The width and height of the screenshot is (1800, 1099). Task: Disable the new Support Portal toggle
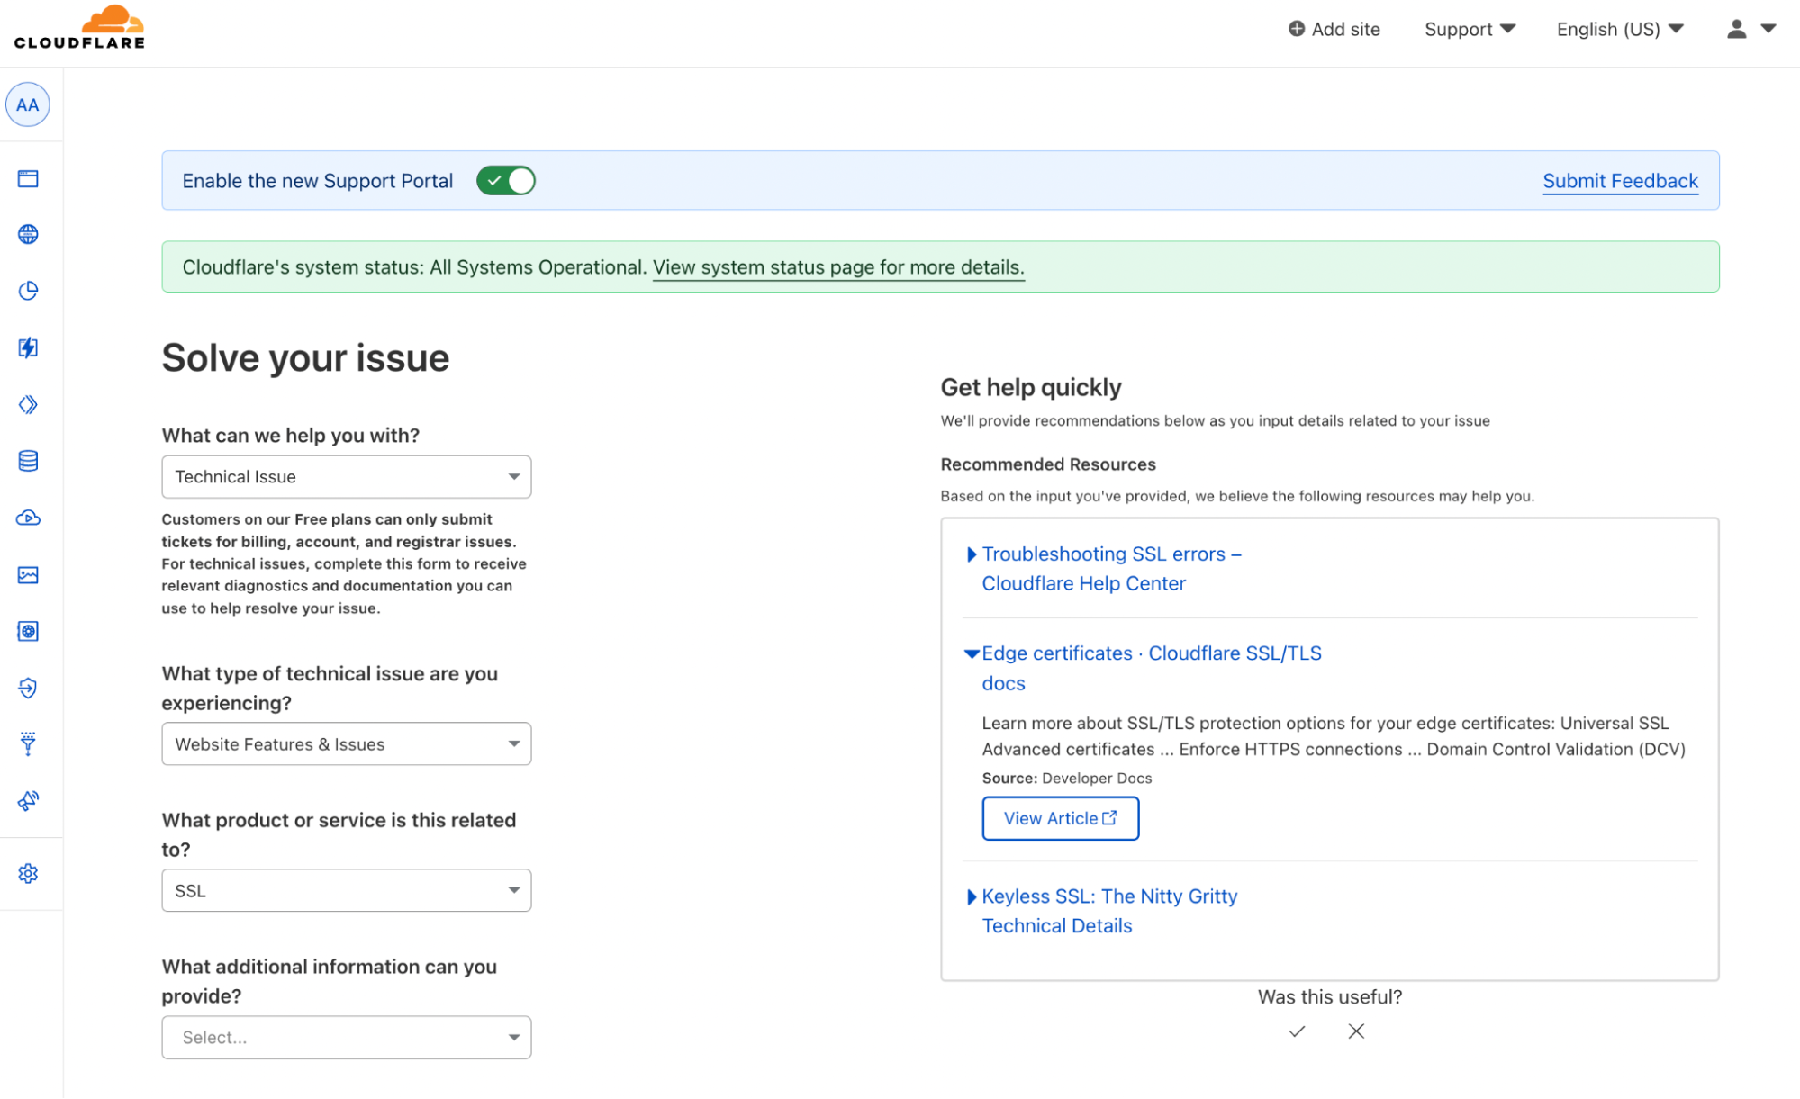pyautogui.click(x=506, y=181)
